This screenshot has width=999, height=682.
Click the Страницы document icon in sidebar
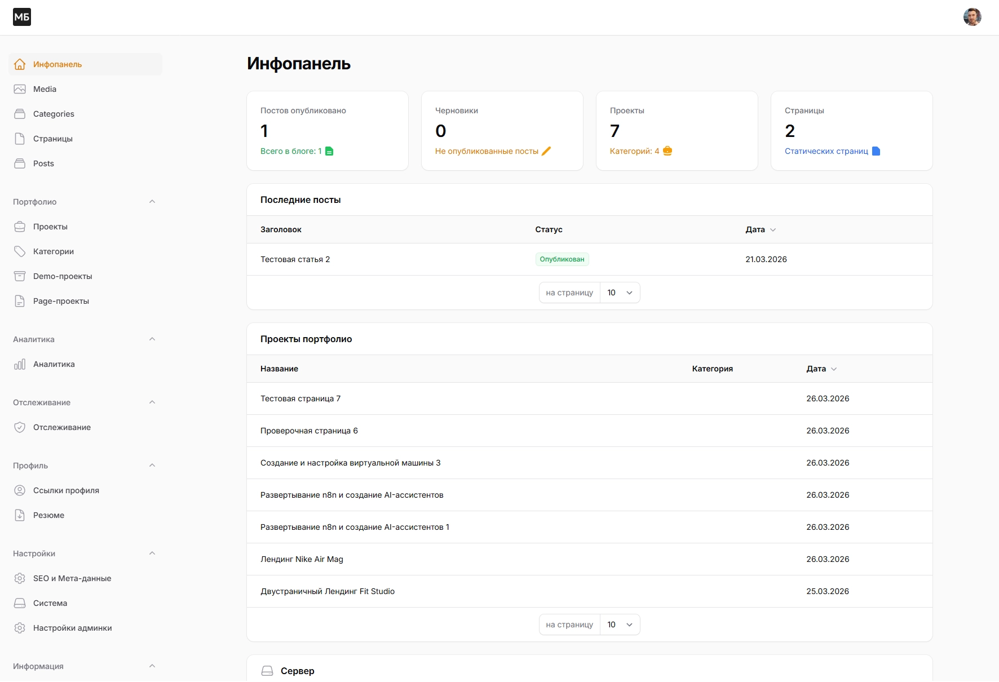click(x=20, y=139)
